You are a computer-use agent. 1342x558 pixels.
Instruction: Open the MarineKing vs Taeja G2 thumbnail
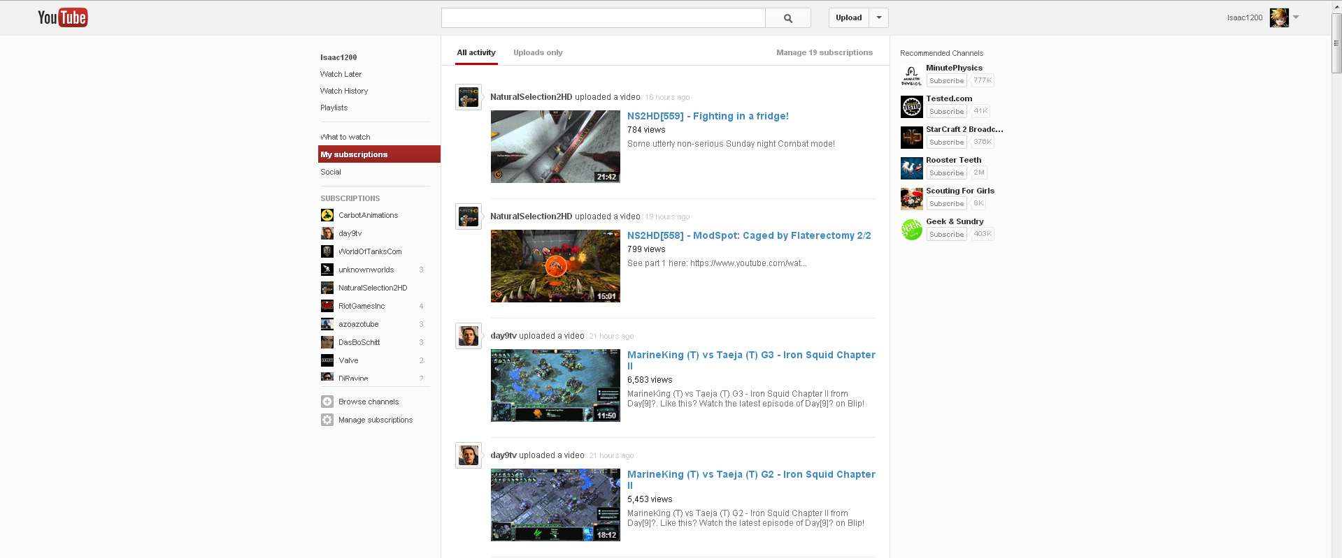tap(555, 505)
